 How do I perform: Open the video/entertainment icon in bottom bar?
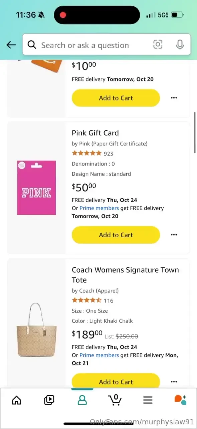pos(49,400)
